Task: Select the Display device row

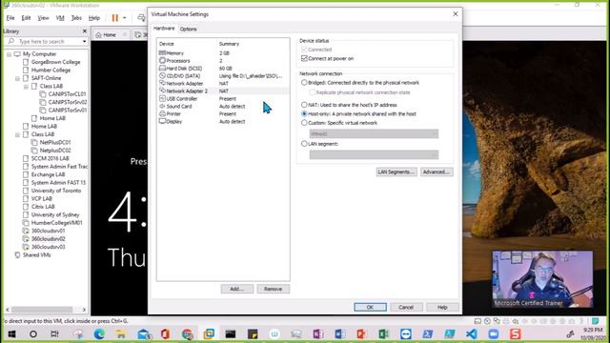Action: click(x=223, y=121)
